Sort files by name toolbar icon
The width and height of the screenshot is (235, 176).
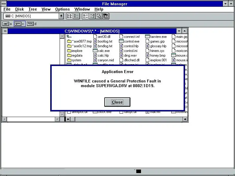pyautogui.click(x=85, y=16)
